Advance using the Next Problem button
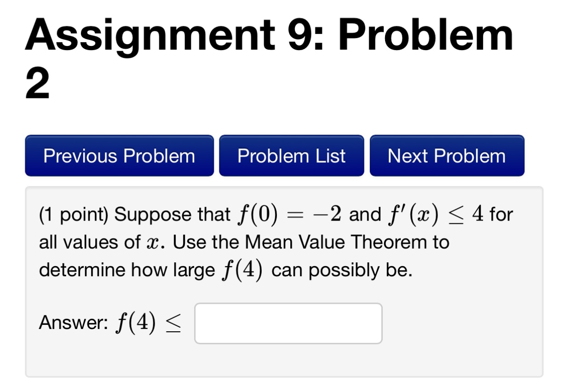This screenshot has height=386, width=581. click(446, 156)
